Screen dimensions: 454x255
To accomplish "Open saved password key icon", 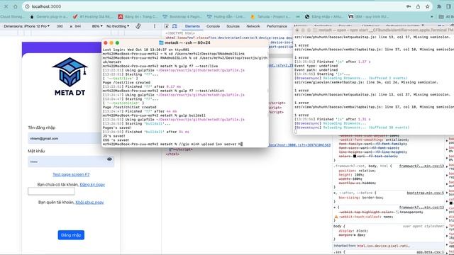I will point(409,6).
